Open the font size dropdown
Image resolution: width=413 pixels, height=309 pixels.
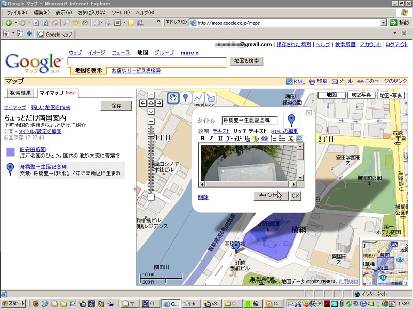pos(238,138)
